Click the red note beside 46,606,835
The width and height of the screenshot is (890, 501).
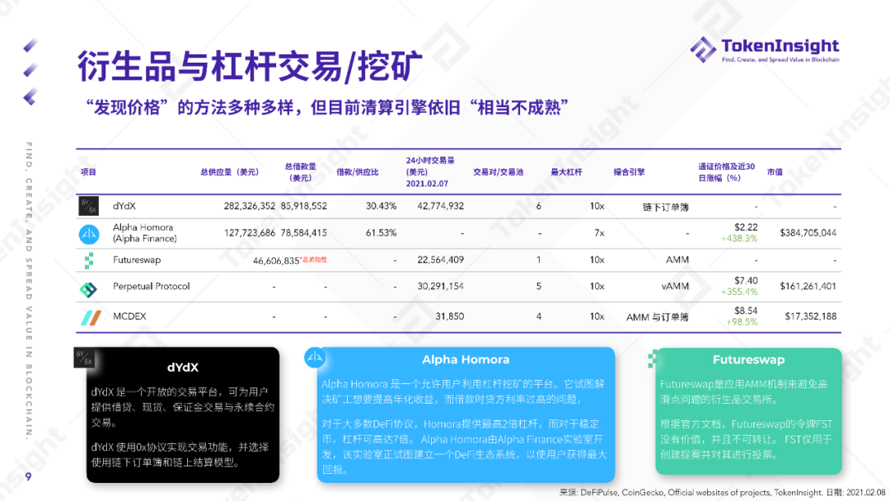pyautogui.click(x=314, y=260)
